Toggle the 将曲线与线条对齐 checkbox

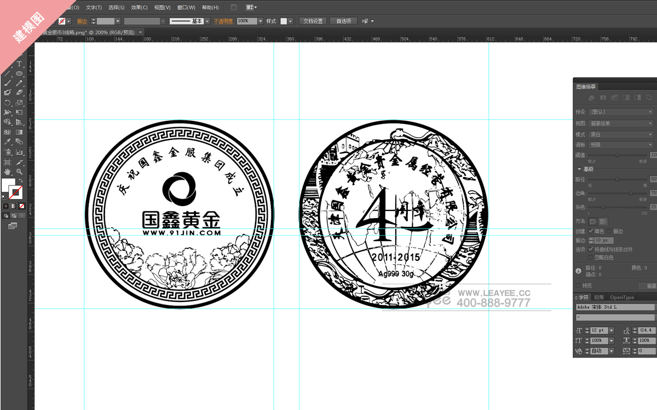pos(591,249)
